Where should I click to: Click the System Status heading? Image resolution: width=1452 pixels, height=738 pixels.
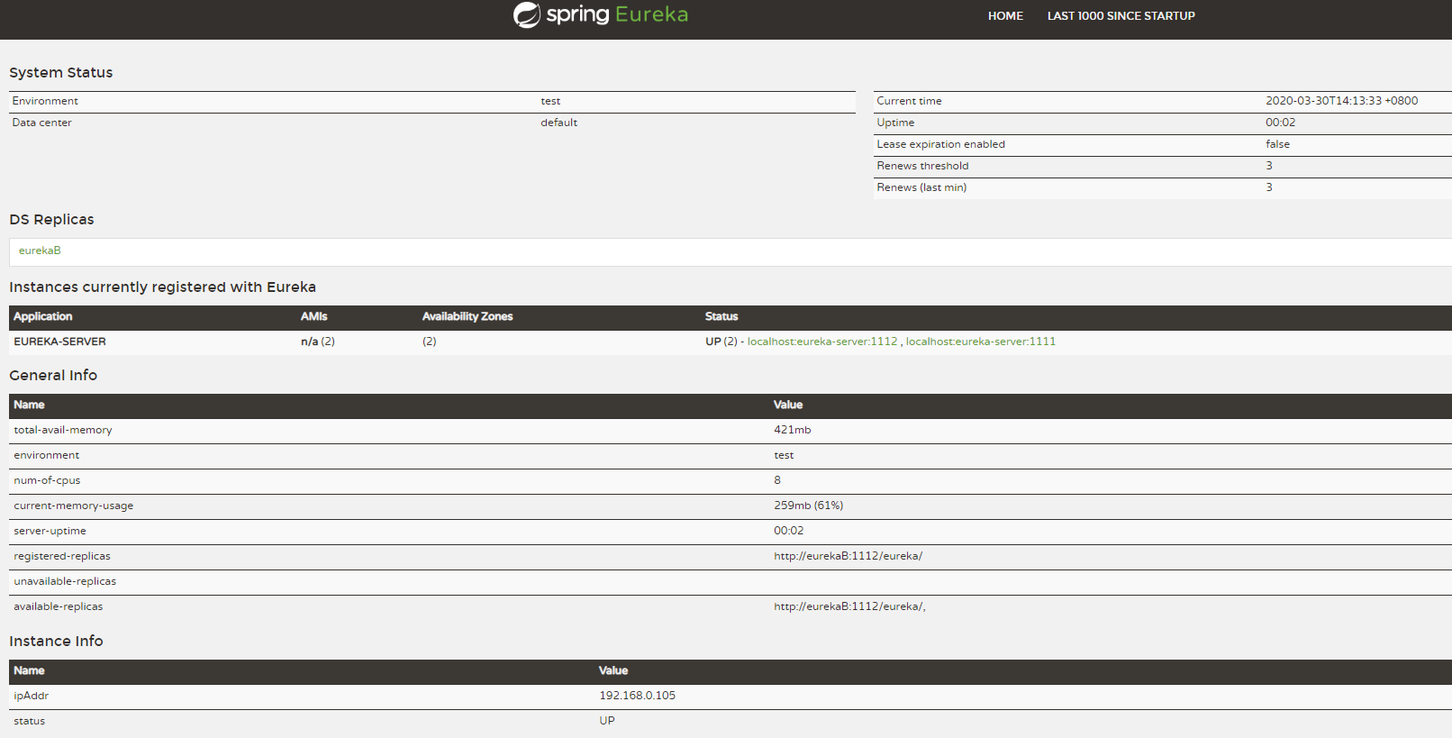(61, 73)
